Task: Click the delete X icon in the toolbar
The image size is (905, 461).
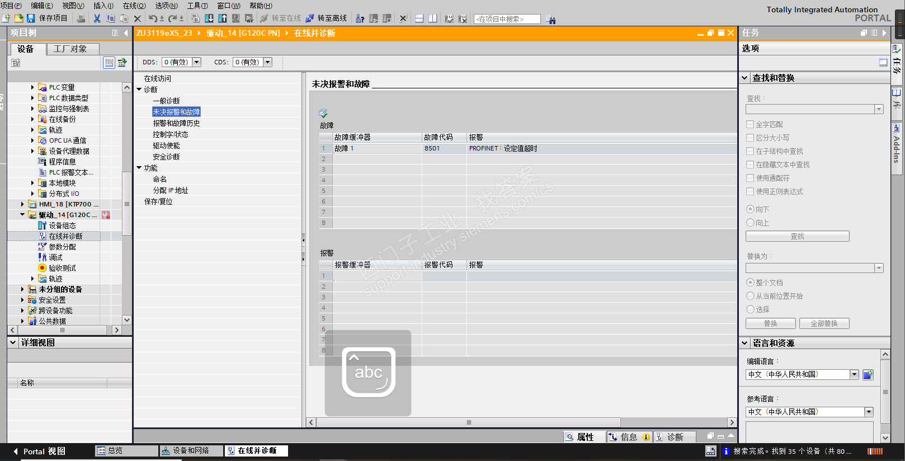Action: [x=138, y=18]
